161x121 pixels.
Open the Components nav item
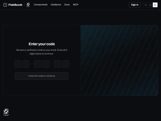pyautogui.click(x=41, y=5)
